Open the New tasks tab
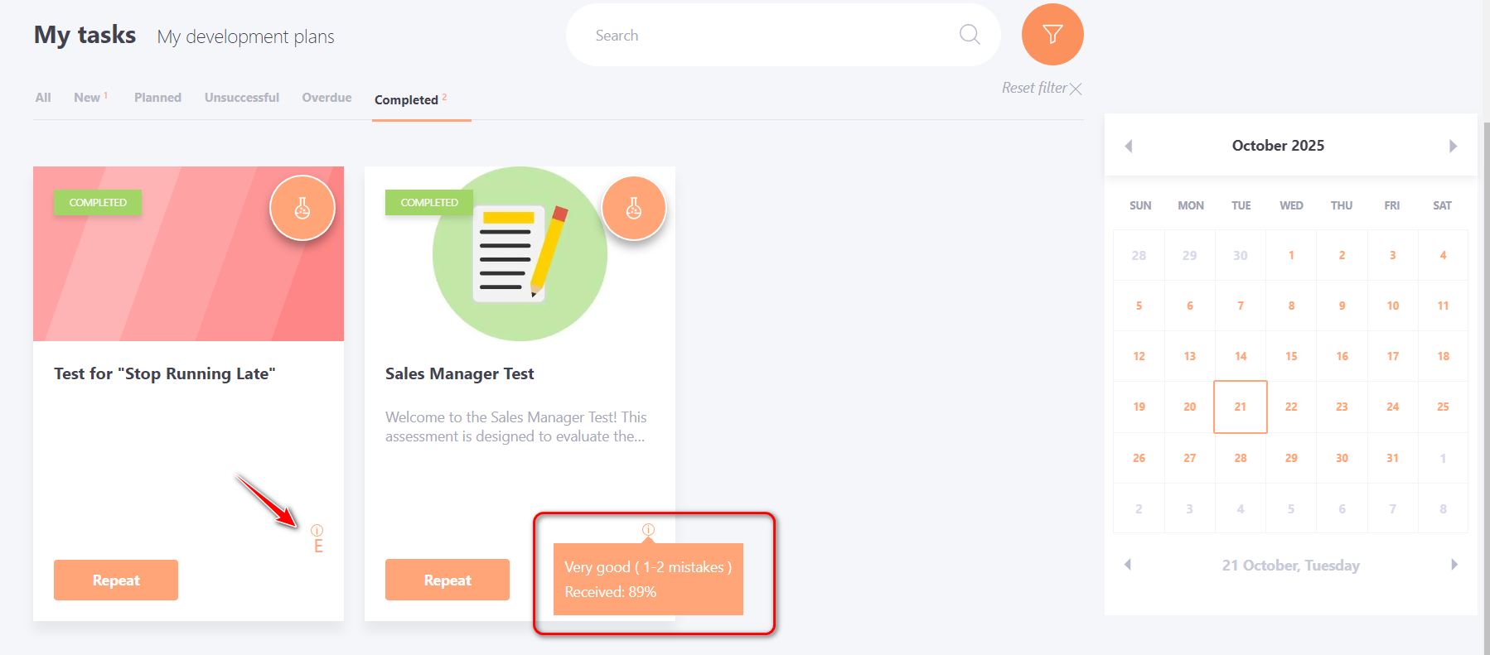 [87, 98]
